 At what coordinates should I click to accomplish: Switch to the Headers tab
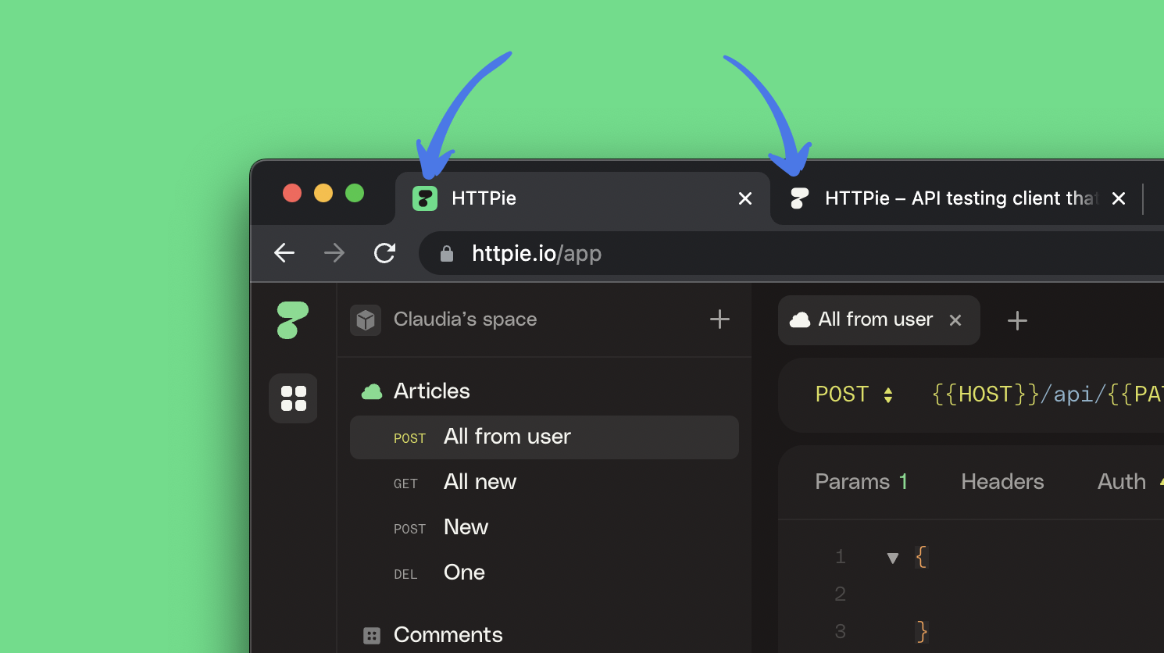click(x=1002, y=482)
